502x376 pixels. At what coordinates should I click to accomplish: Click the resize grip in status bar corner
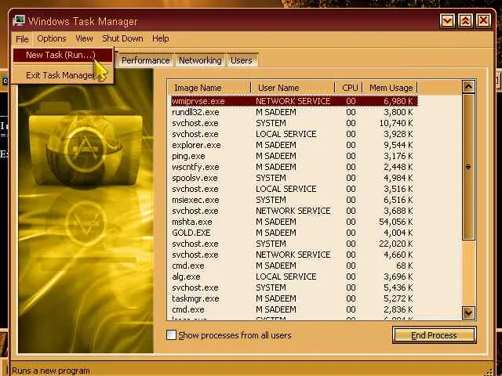(489, 372)
